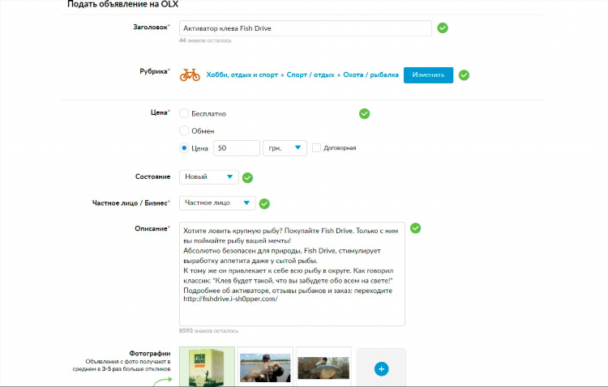
Task: Click the Частное лицо / Бизнес label
Action: coord(131,203)
